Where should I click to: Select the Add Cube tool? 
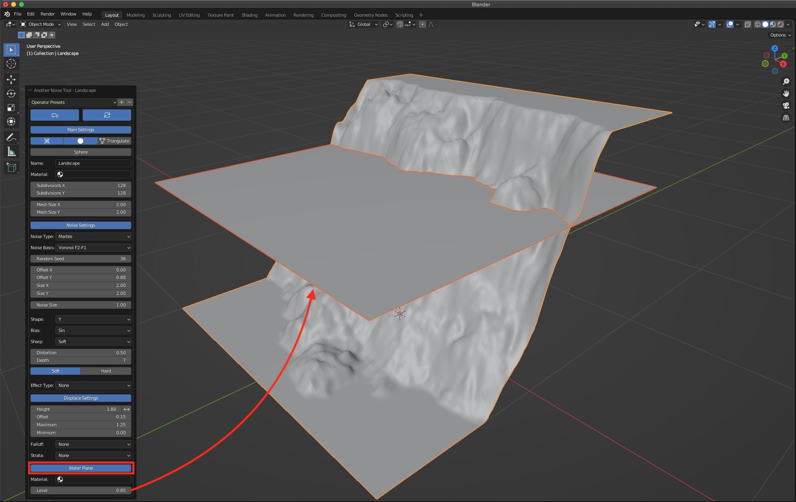(11, 168)
